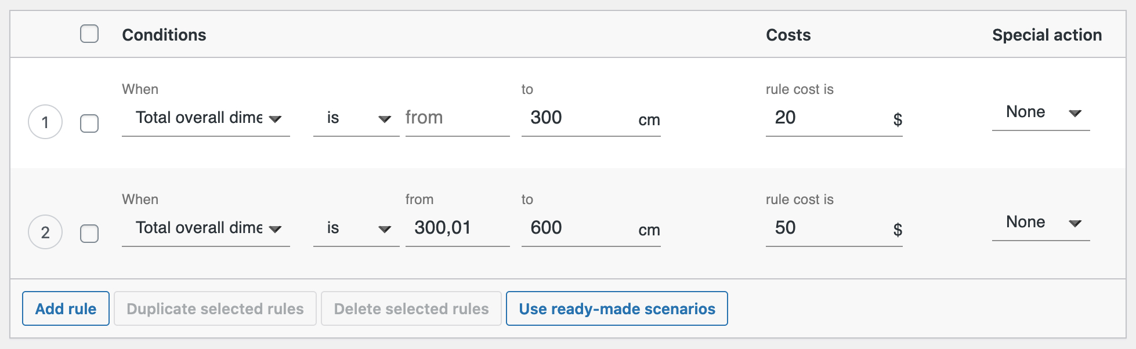Screen dimensions: 1136x349
Task: Open the Special action dropdown for rule 2
Action: 1040,222
